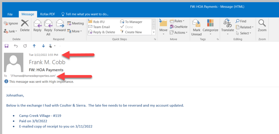This screenshot has width=279, height=134.
Task: Switch to the Kofax PDF tab
Action: coord(47,14)
